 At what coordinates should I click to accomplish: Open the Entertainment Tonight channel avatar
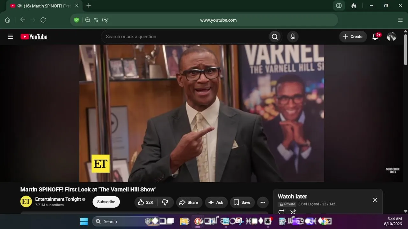(x=26, y=202)
